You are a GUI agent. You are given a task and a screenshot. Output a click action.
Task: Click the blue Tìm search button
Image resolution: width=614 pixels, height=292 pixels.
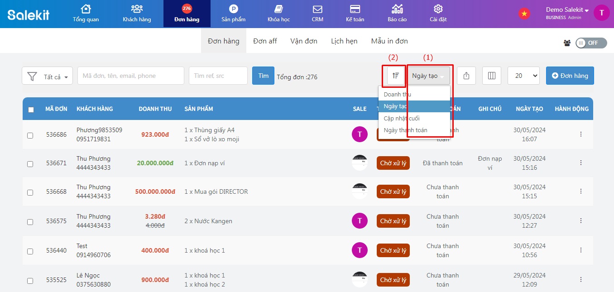[x=263, y=76]
